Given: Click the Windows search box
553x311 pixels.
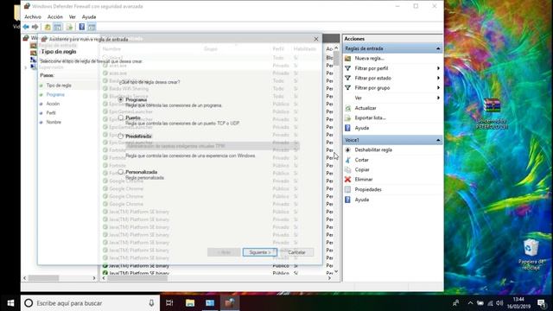Looking at the screenshot, I should coord(90,303).
